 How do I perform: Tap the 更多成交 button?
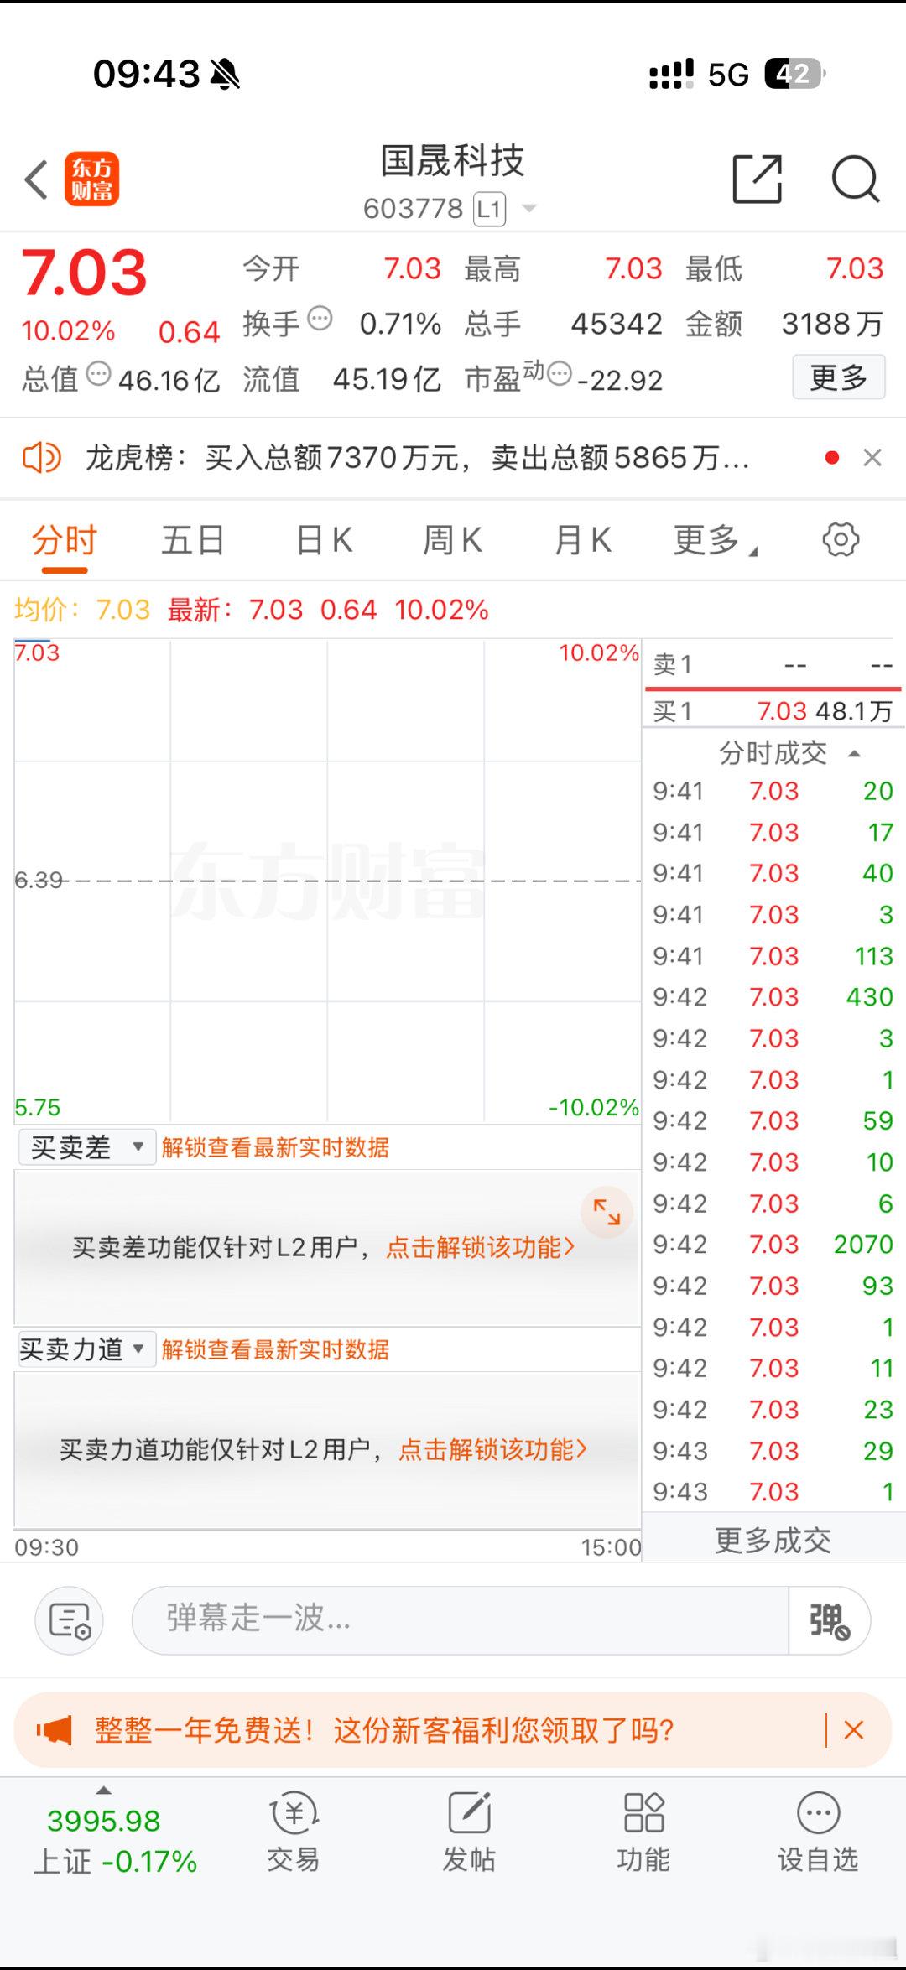[773, 1541]
